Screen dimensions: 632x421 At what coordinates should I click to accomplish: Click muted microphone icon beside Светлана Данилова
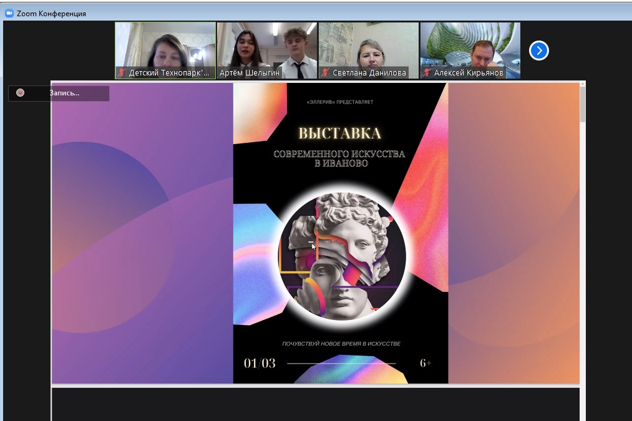[325, 73]
